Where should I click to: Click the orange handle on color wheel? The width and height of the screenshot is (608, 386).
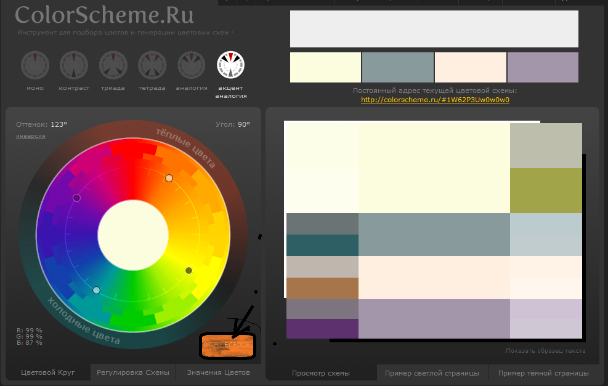click(169, 179)
